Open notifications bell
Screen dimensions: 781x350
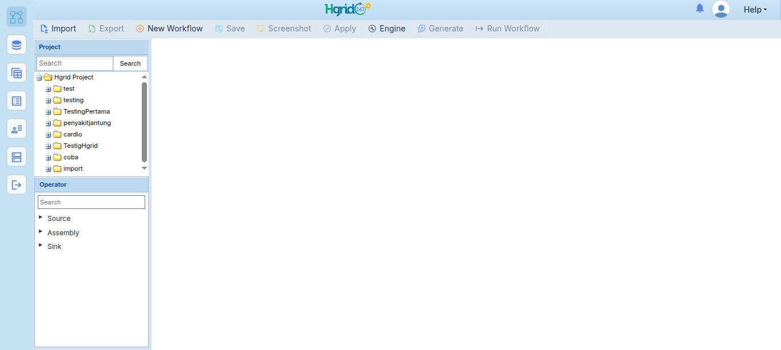700,9
